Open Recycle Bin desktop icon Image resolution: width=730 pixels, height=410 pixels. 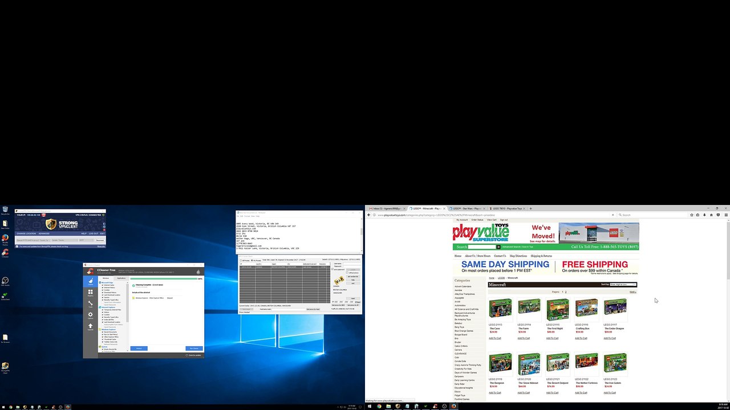click(5, 211)
